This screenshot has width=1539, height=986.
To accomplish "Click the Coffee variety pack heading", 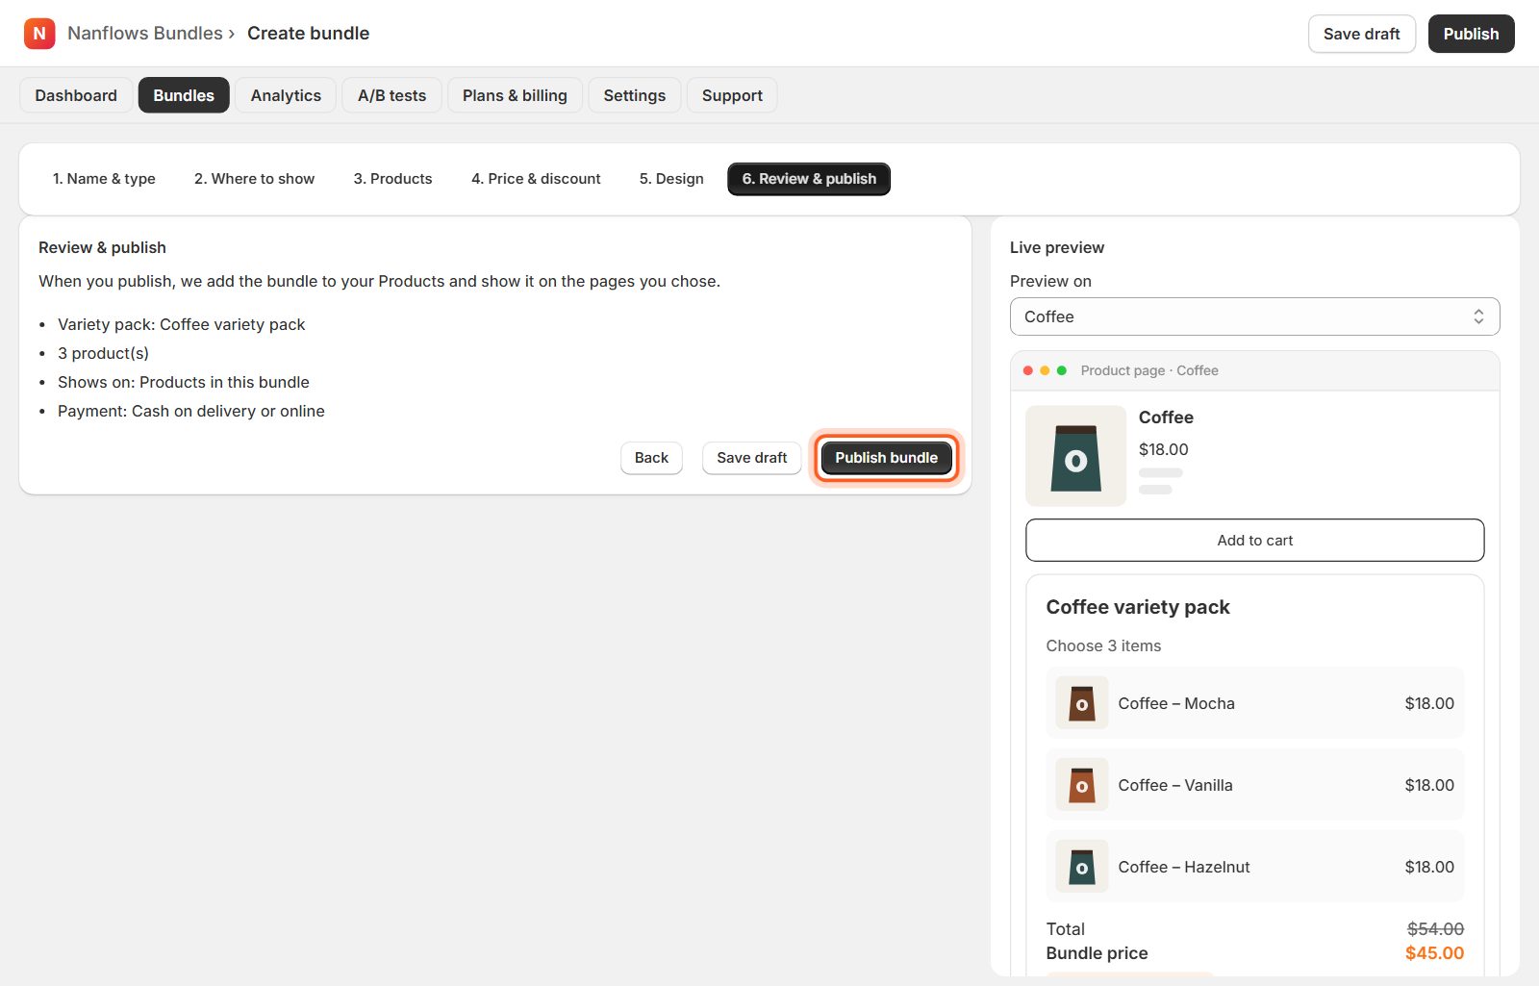I will (1138, 607).
